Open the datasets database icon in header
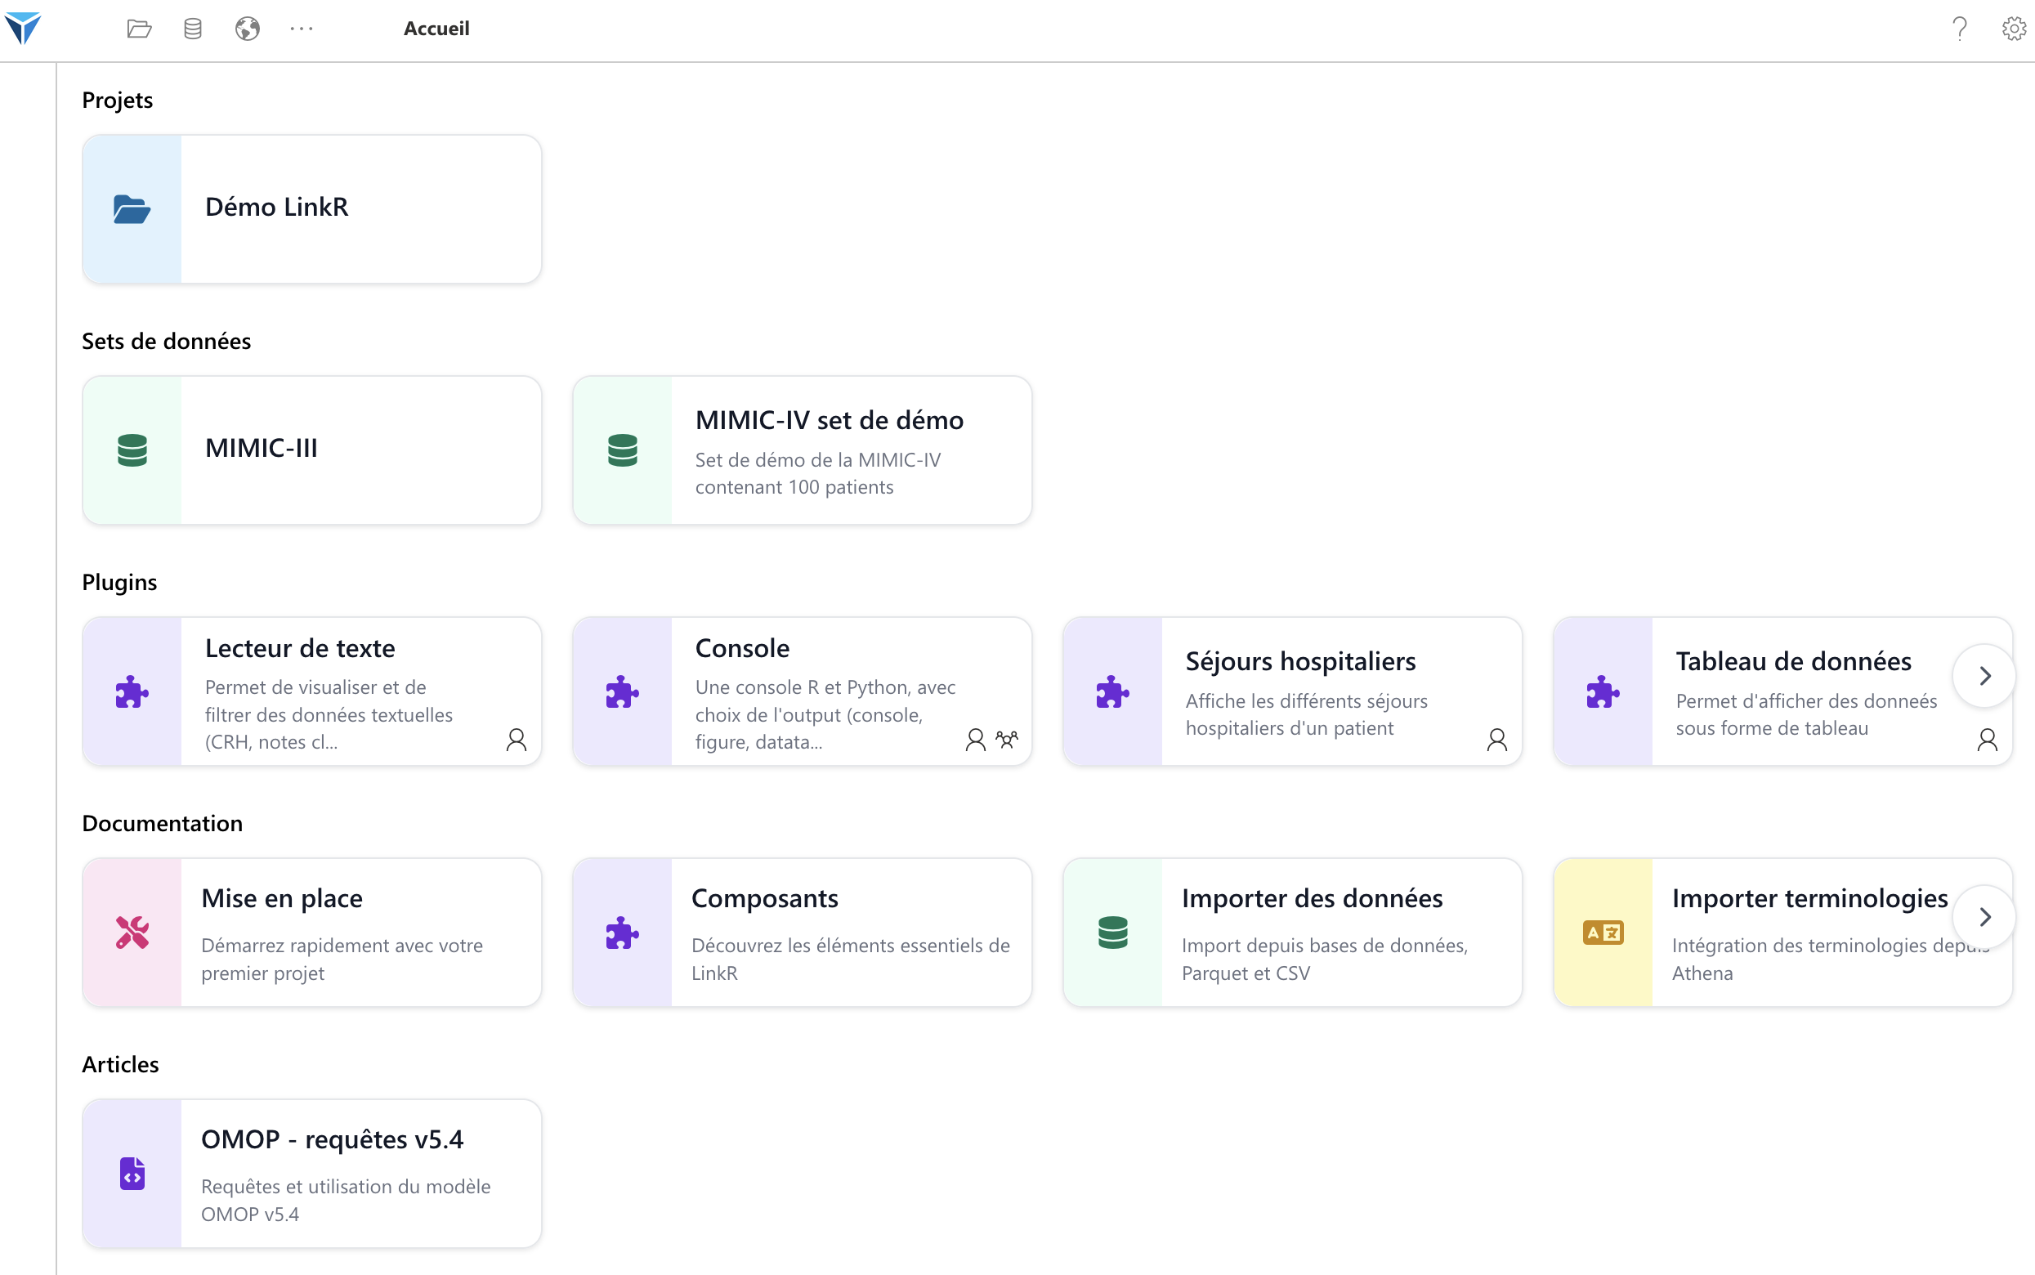 [x=193, y=29]
